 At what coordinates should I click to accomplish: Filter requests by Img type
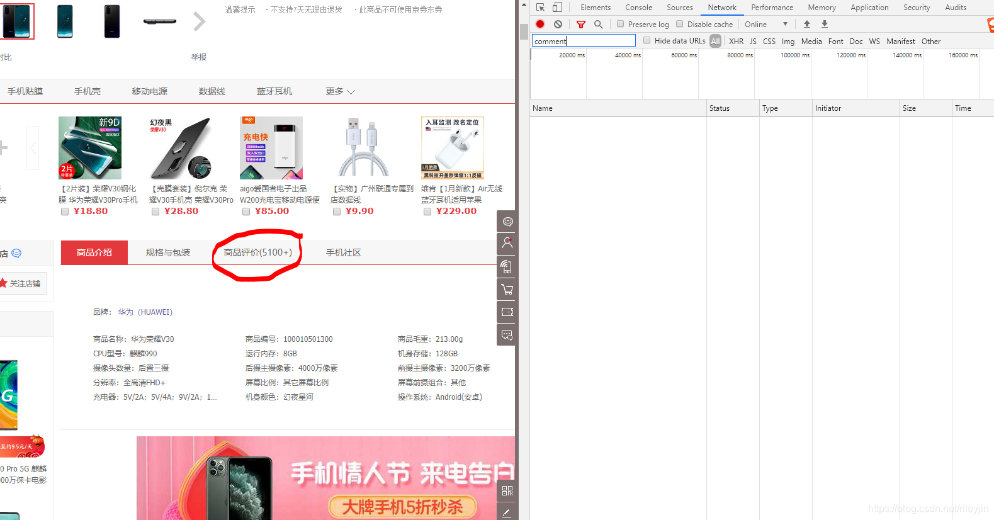788,41
